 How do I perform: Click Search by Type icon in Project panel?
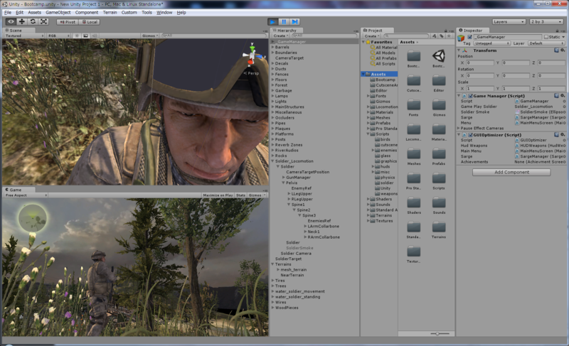435,36
